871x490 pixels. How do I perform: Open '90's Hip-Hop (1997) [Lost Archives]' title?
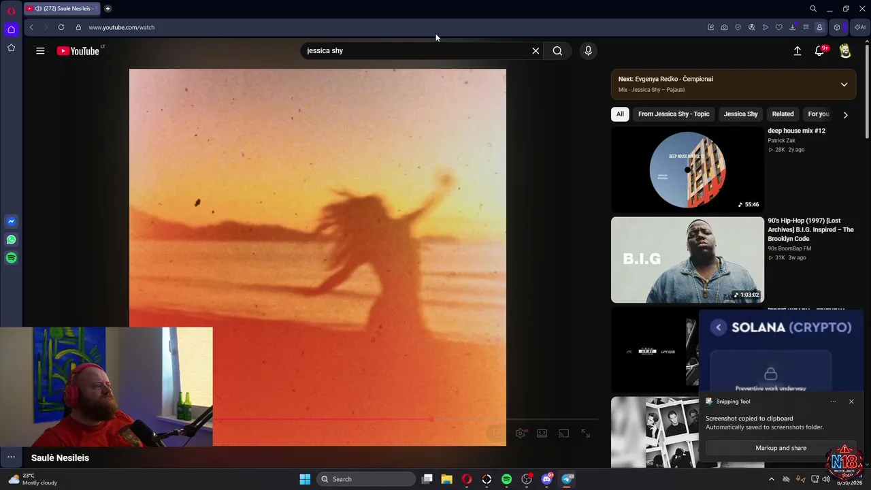point(810,230)
